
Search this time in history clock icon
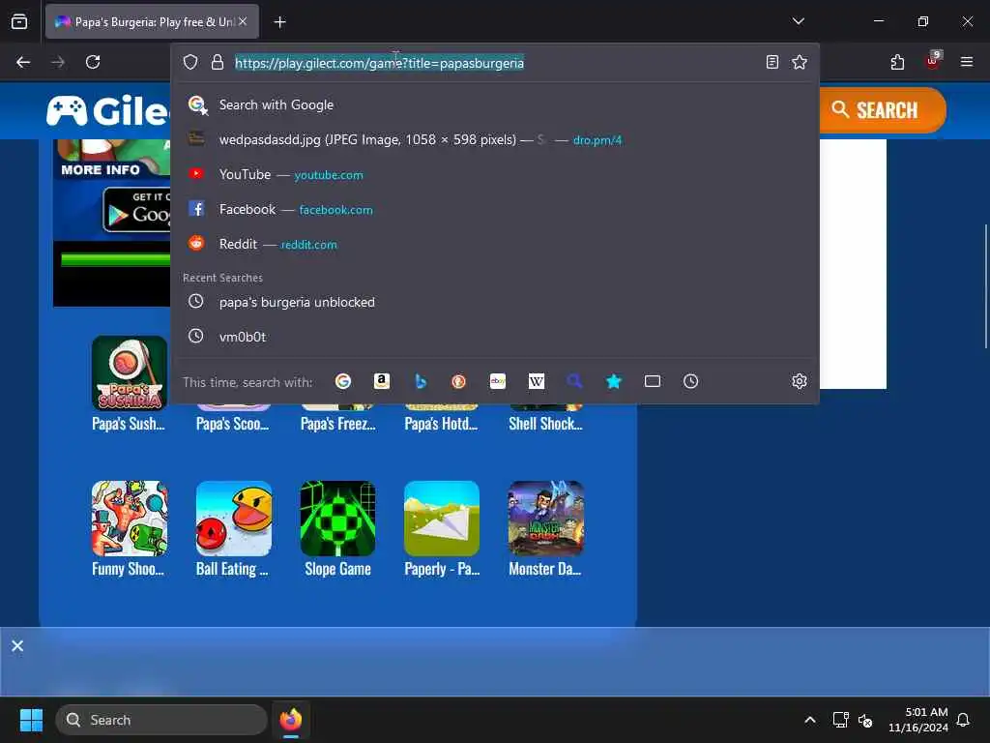(x=690, y=381)
